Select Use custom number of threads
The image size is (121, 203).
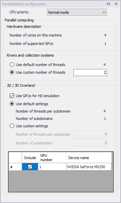click(x=12, y=72)
